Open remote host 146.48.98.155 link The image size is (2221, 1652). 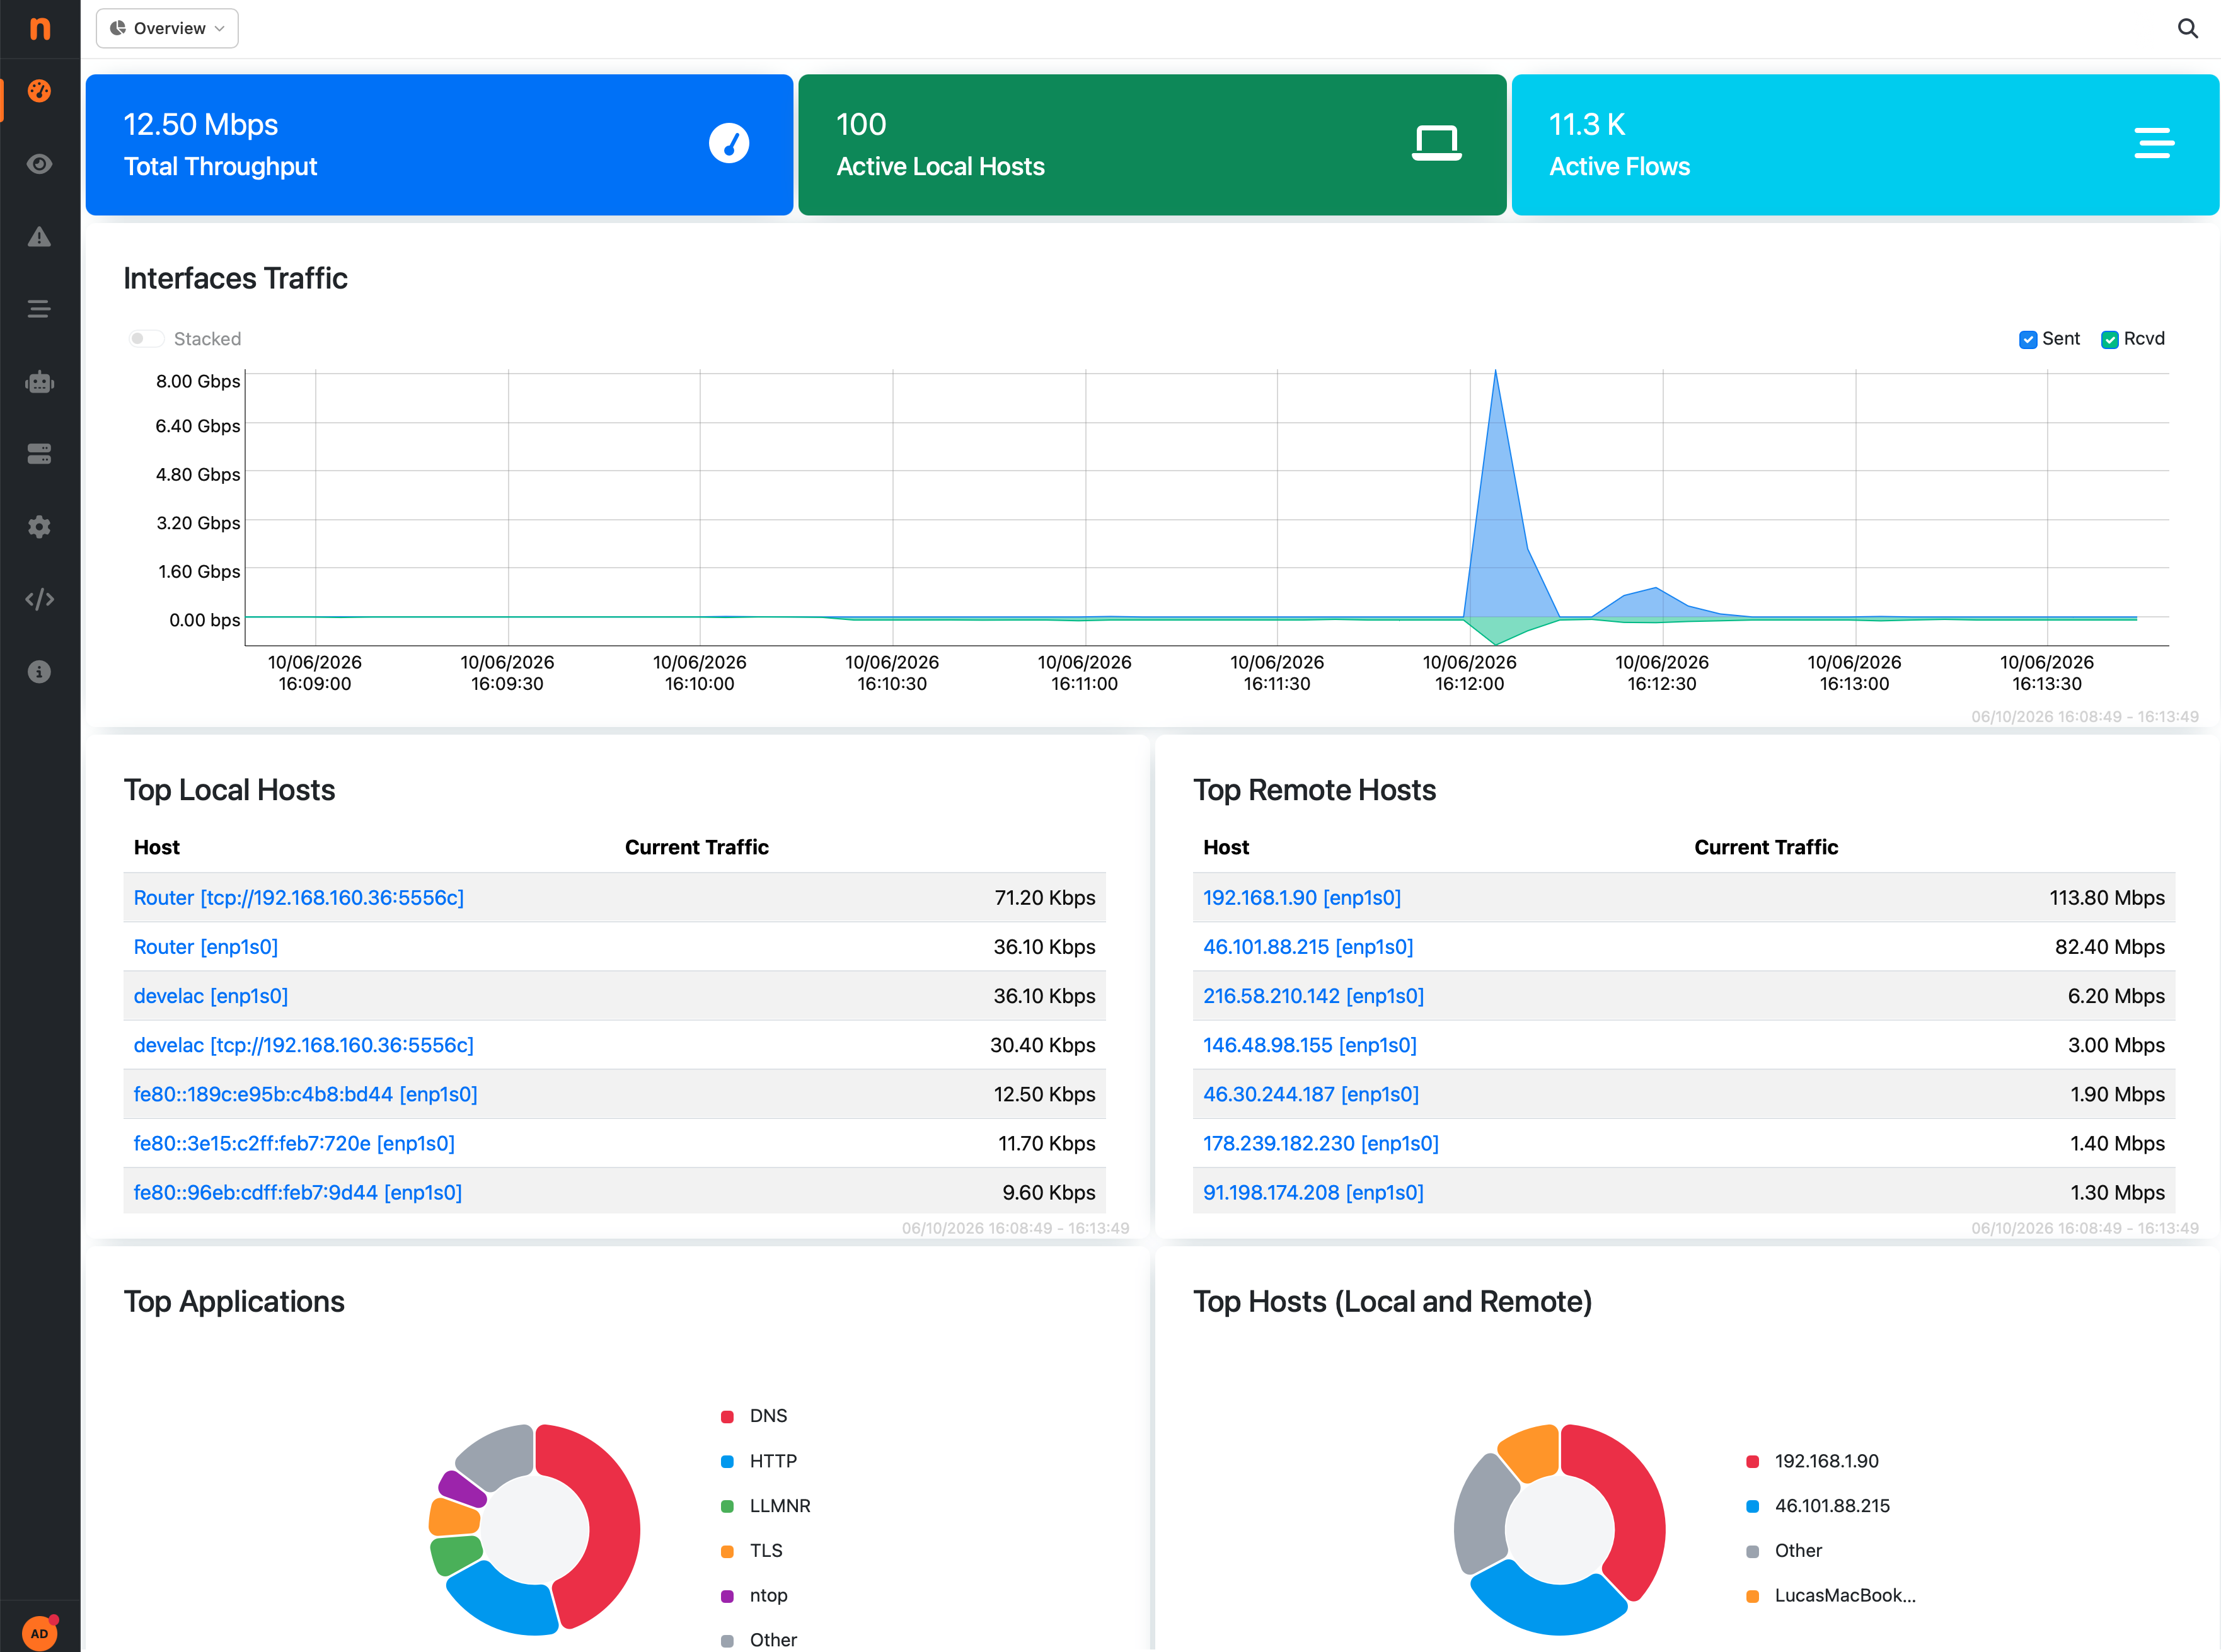(x=1310, y=1045)
